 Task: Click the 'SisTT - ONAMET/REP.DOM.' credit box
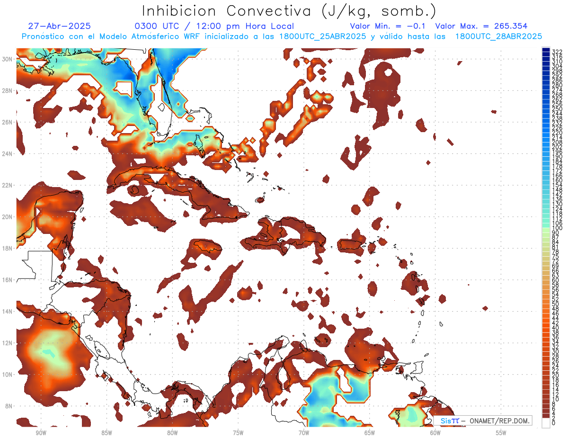[x=483, y=421]
